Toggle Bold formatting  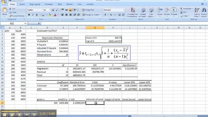point(29,15)
